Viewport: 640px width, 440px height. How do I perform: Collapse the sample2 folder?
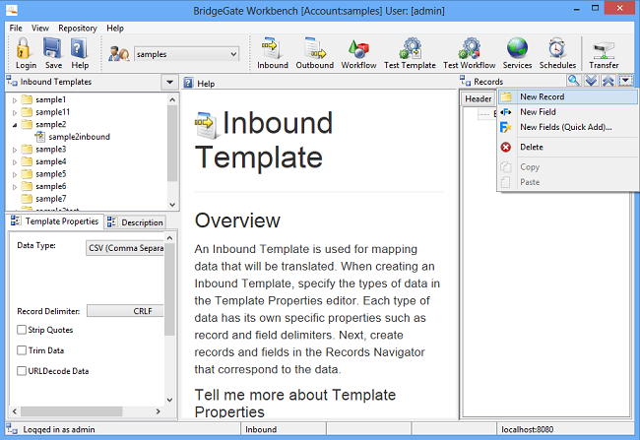click(x=15, y=125)
